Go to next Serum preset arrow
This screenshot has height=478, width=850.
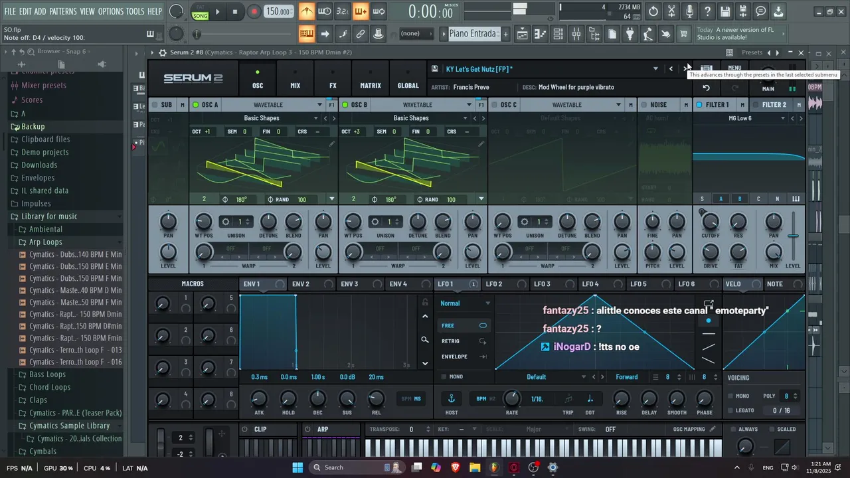(x=686, y=68)
